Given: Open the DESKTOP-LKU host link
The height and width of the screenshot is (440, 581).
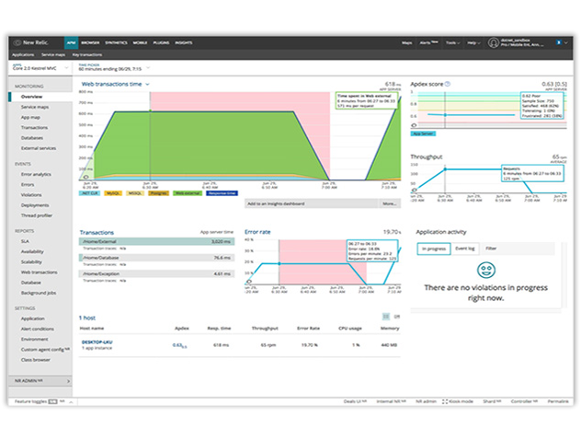Looking at the screenshot, I should (97, 342).
